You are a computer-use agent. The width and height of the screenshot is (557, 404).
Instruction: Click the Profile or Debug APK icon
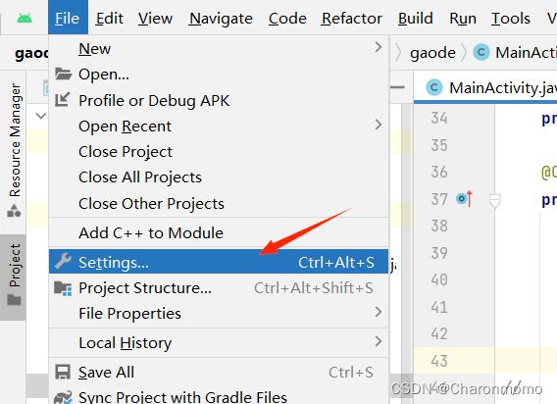[x=63, y=100]
